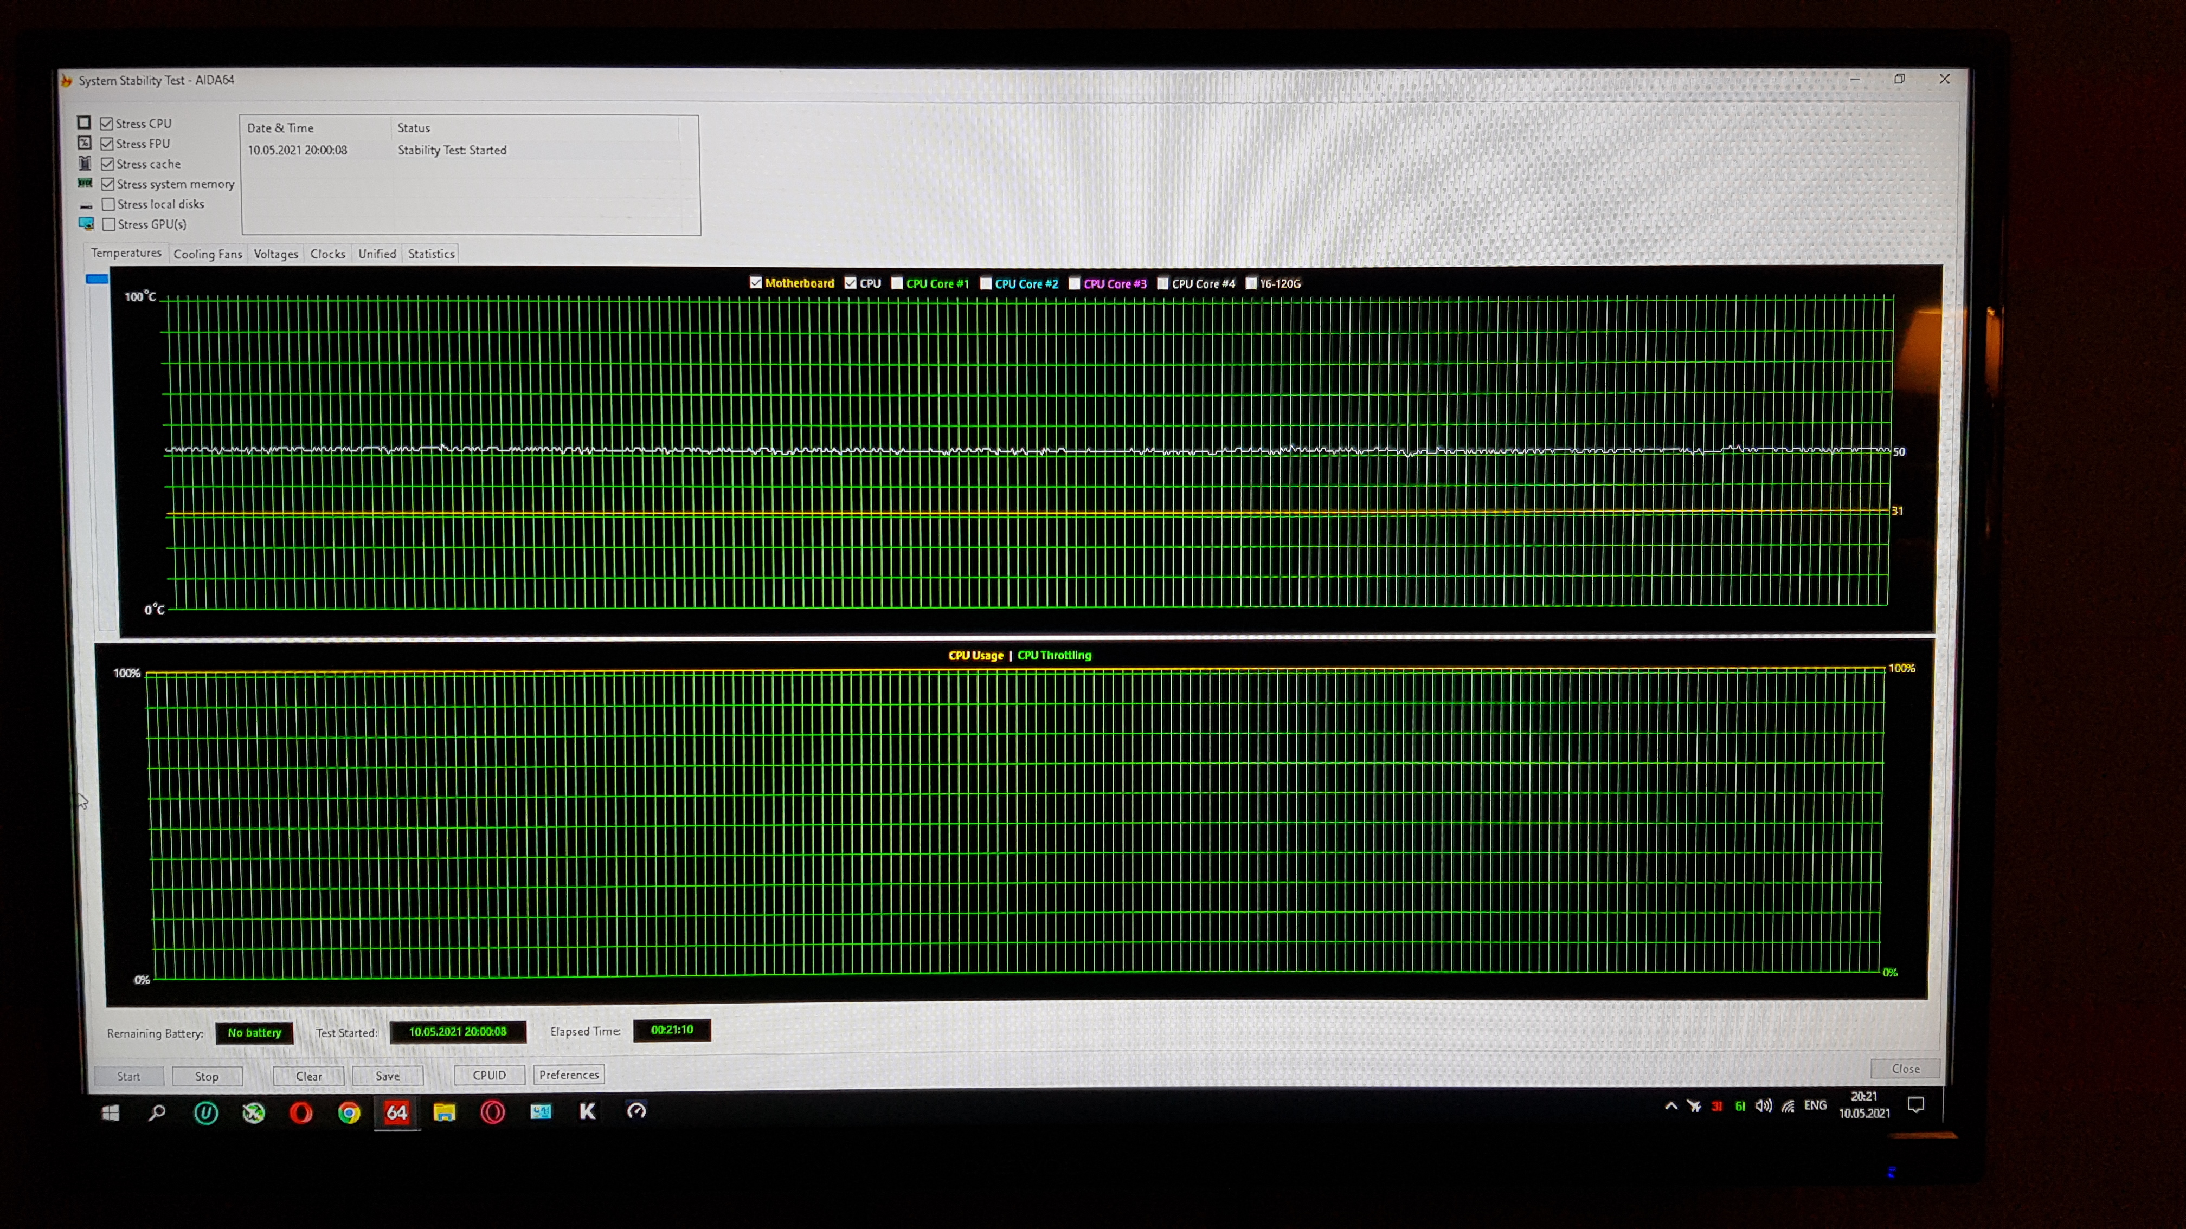Click the airplane tray icon
The width and height of the screenshot is (2186, 1229).
coord(1694,1105)
